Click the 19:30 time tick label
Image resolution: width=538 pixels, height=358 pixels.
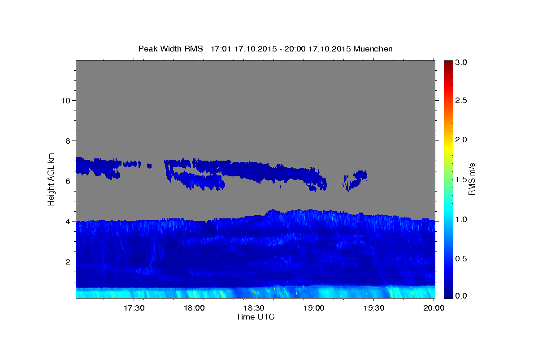click(373, 308)
